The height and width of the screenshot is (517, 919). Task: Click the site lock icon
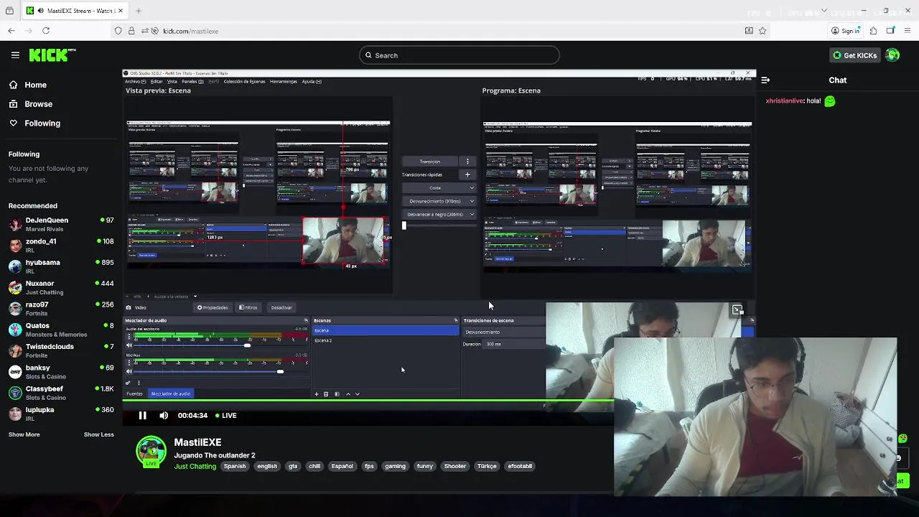(131, 31)
